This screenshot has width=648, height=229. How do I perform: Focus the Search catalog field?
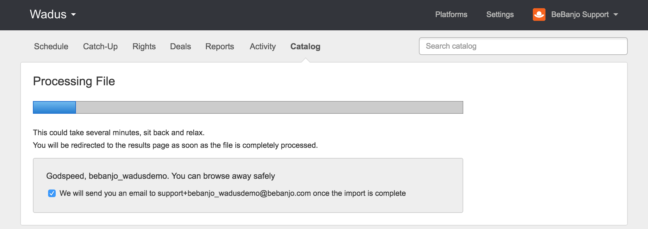(523, 46)
